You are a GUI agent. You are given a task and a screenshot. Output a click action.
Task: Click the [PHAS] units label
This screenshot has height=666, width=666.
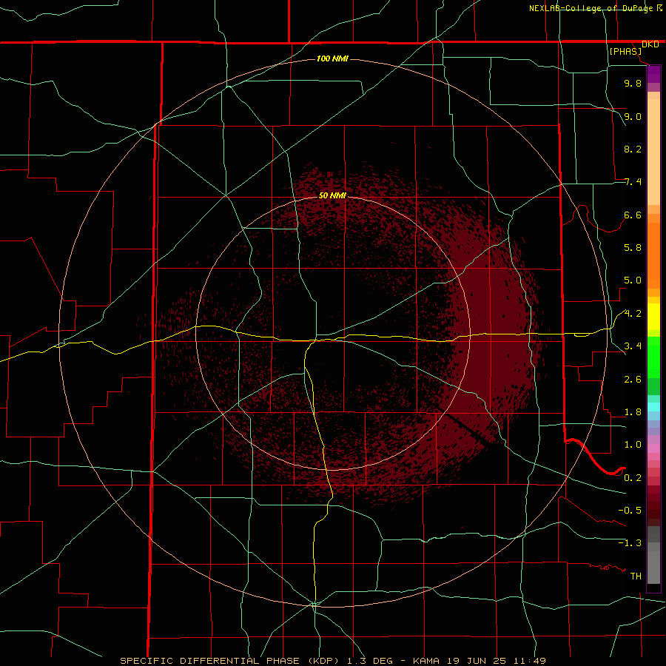(x=625, y=51)
